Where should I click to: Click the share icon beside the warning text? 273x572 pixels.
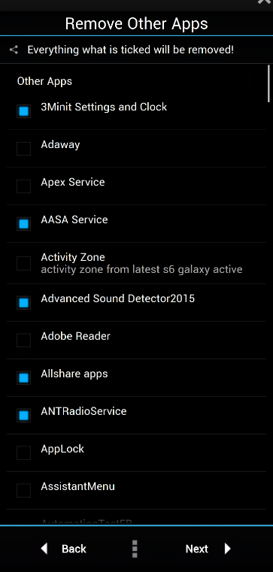[14, 50]
